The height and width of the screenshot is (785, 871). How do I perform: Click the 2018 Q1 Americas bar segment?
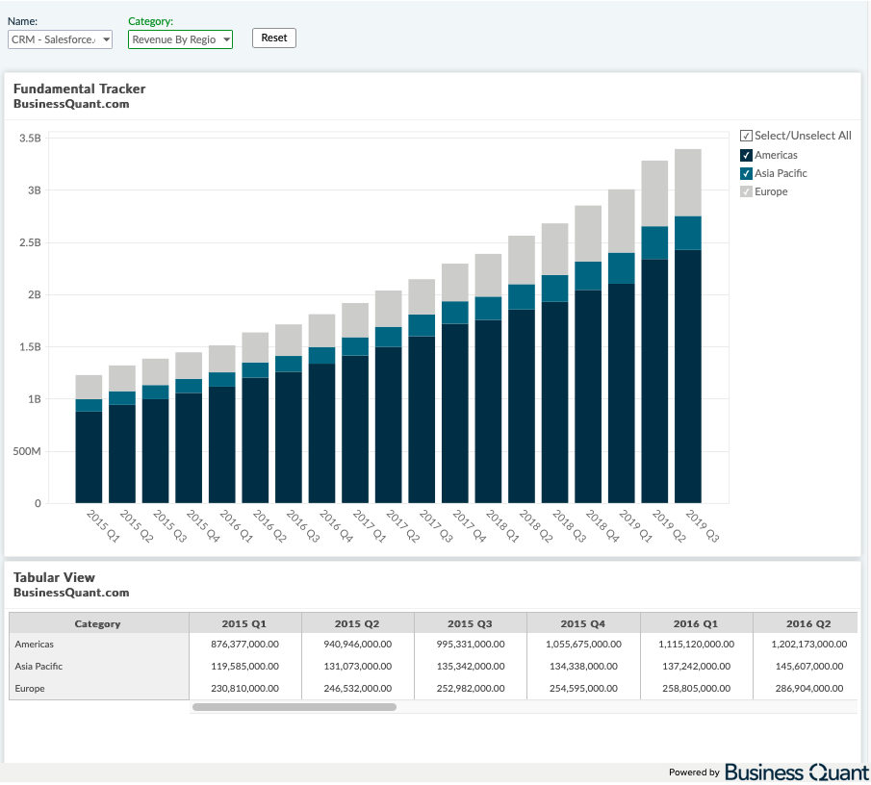pyautogui.click(x=488, y=411)
